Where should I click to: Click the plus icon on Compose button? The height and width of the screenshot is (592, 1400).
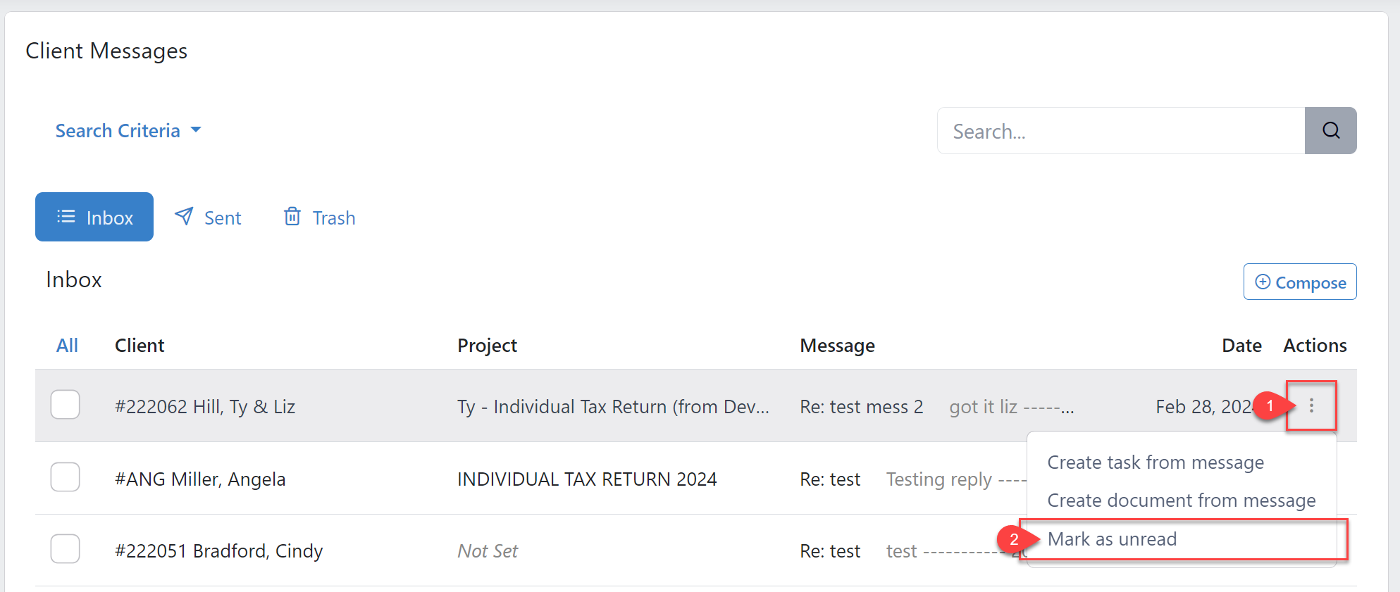coord(1263,282)
